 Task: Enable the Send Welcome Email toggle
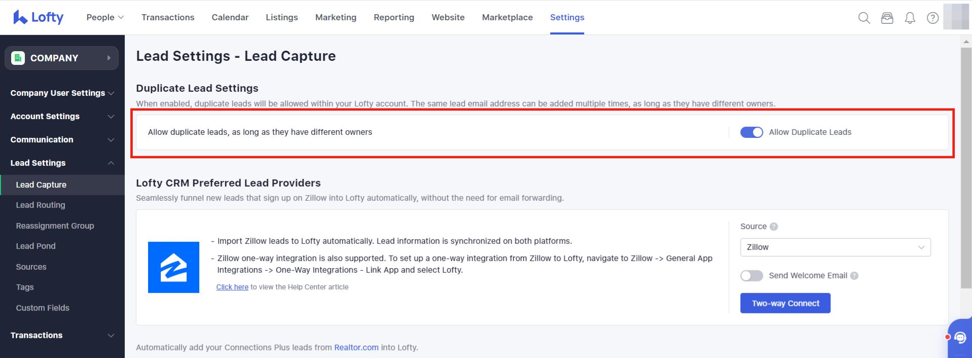click(x=751, y=276)
